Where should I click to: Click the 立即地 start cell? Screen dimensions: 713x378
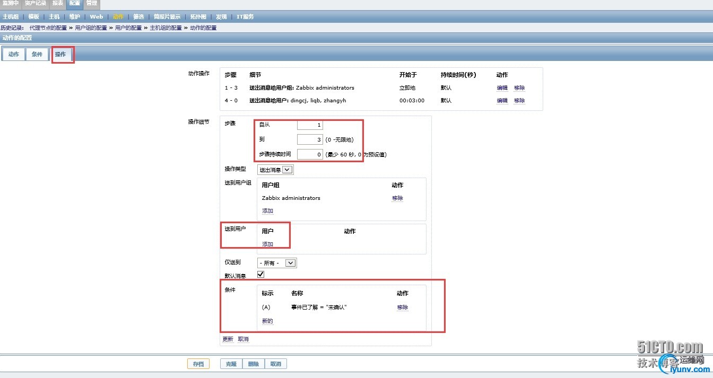[407, 88]
